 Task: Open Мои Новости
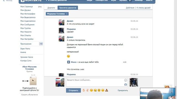pyautogui.click(x=26, y=32)
